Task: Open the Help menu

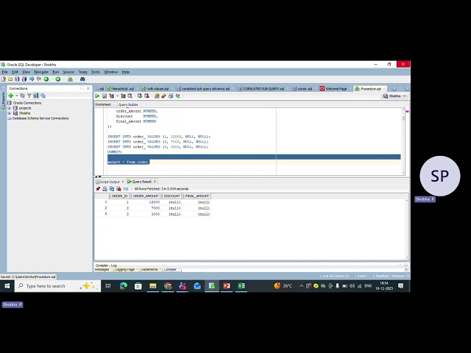Action: [126, 72]
